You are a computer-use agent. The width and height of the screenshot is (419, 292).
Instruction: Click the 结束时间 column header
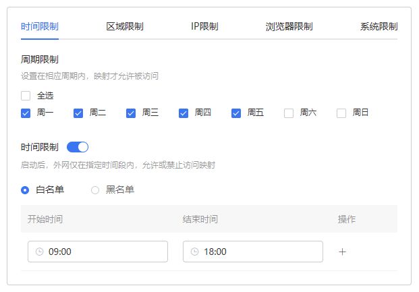click(200, 219)
